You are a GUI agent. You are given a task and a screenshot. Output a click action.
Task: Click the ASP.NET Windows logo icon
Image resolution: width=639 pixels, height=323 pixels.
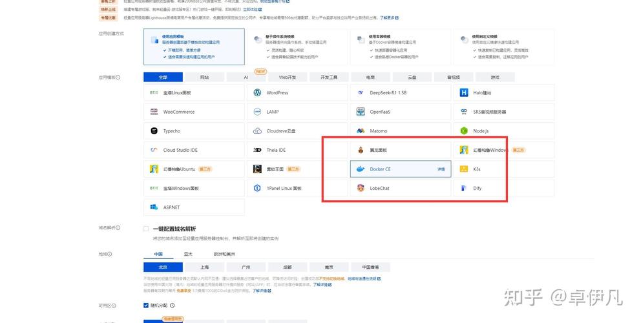154,207
